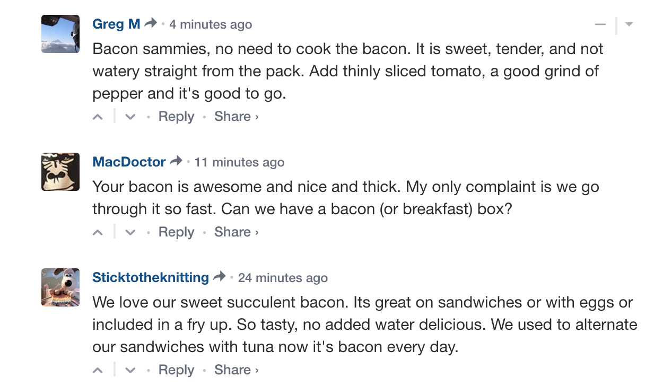Expand Share options under MacDoctor's comment
Image resolution: width=663 pixels, height=386 pixels.
coord(236,232)
